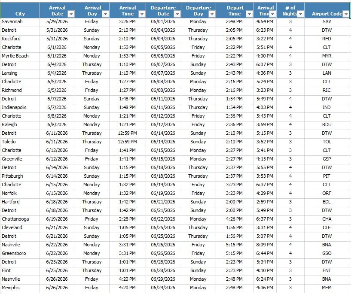The image size is (351, 294).
Task: Click the Cleveland city cell
Action: (x=20, y=227)
